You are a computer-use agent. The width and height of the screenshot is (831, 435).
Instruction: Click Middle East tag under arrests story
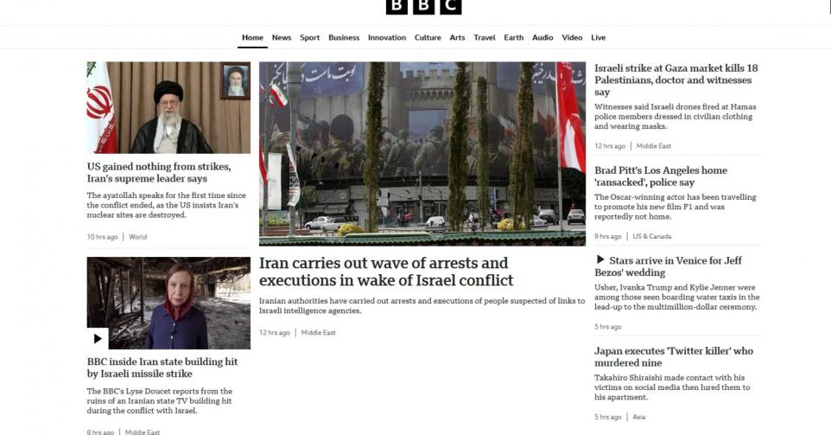[x=319, y=333]
